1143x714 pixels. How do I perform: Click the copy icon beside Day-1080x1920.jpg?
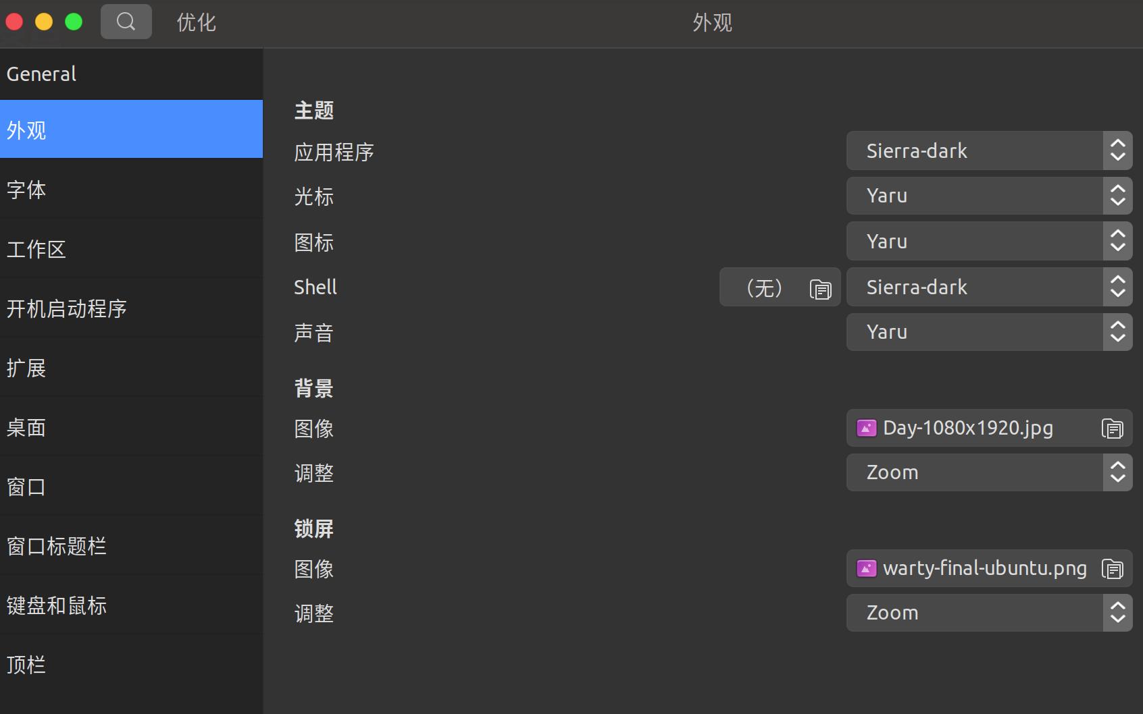click(1112, 428)
